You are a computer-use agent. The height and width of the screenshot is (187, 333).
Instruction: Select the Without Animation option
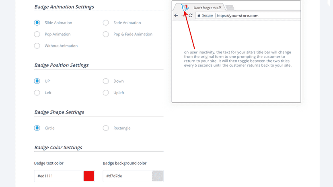(x=37, y=46)
